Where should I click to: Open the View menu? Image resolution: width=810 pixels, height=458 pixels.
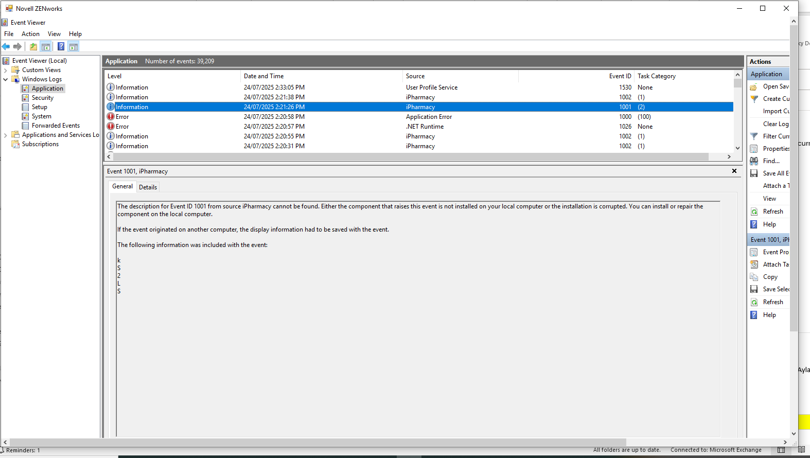[54, 34]
